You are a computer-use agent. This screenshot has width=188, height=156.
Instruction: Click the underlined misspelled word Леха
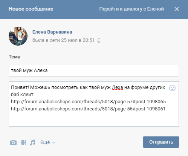[118, 87]
